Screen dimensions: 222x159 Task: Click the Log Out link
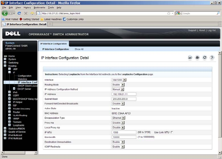(x=211, y=30)
